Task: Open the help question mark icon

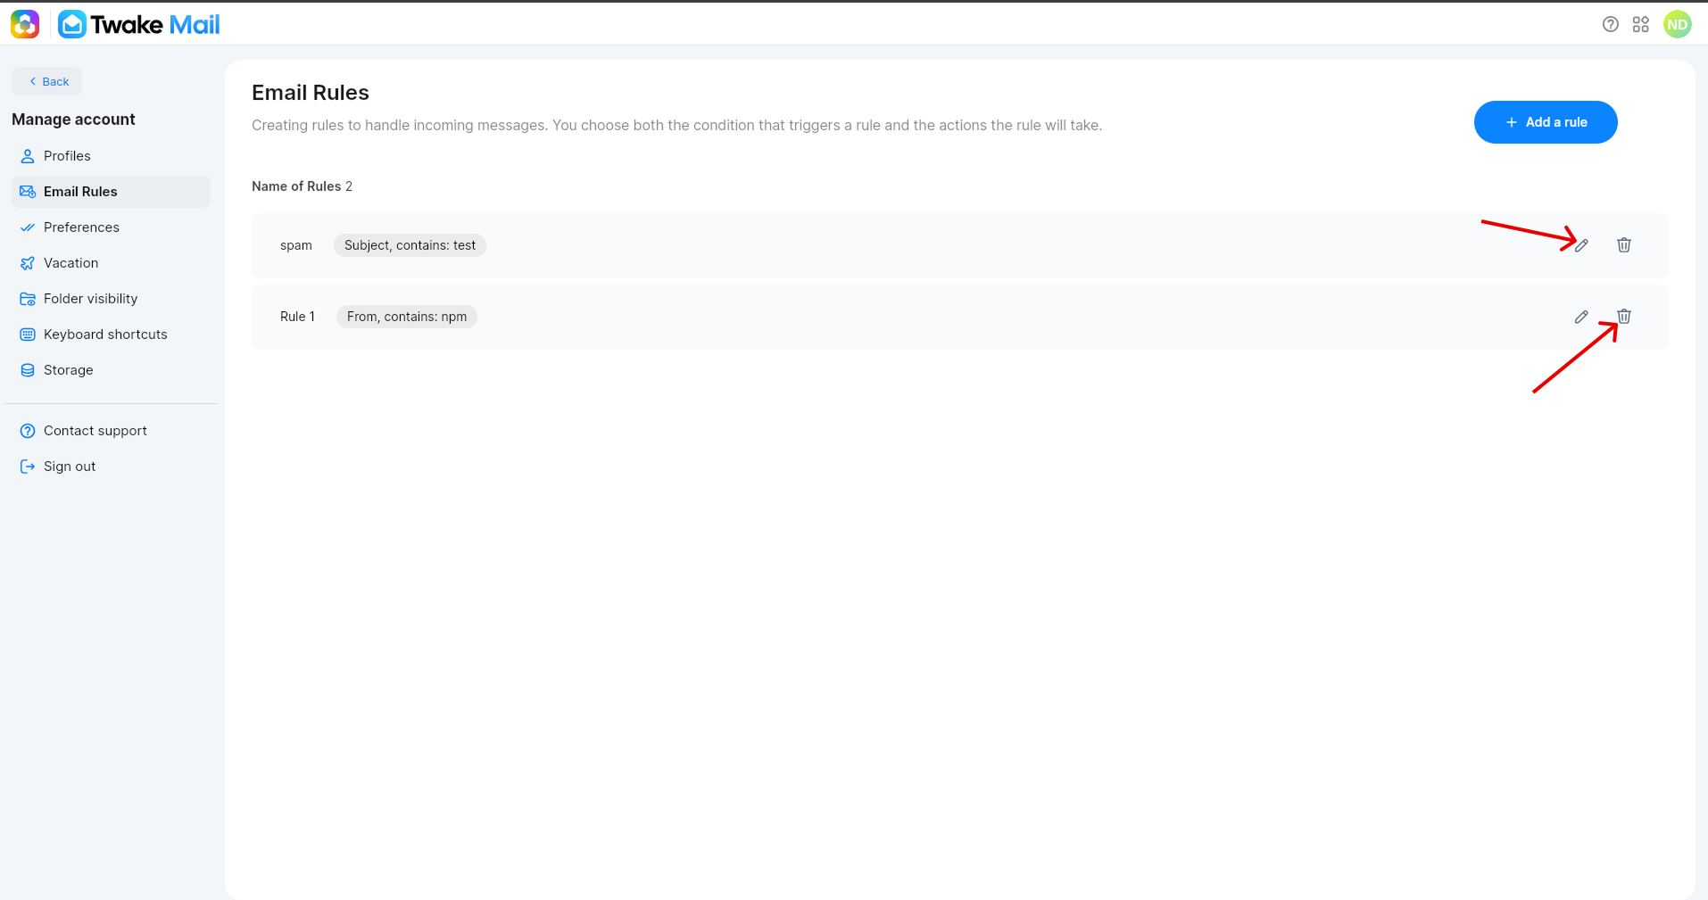Action: tap(1611, 24)
